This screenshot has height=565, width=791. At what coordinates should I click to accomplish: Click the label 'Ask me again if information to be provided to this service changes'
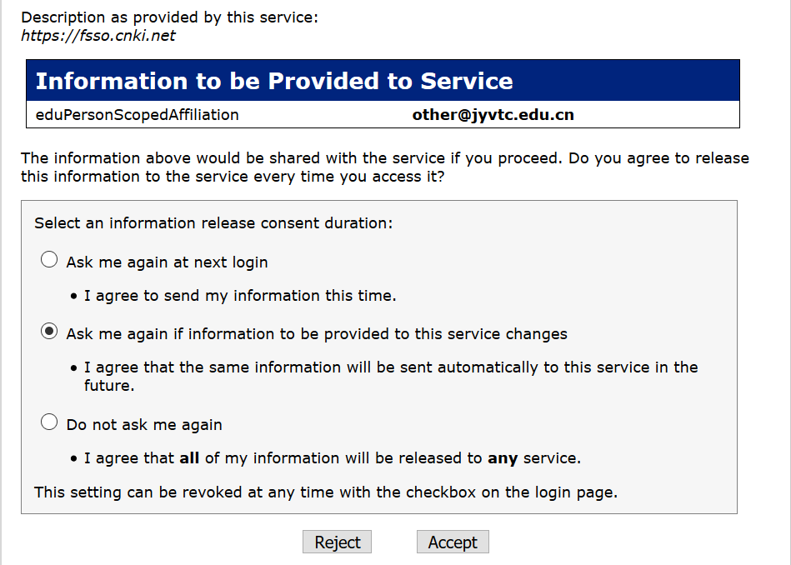(x=317, y=333)
